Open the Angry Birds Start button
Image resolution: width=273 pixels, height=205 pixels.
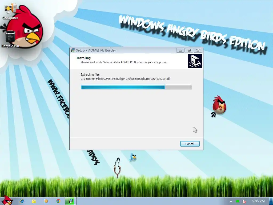tap(7, 200)
